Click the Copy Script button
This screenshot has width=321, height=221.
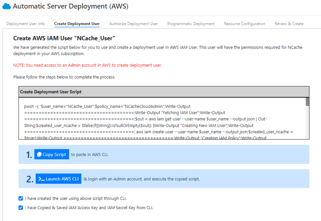pyautogui.click(x=52, y=154)
